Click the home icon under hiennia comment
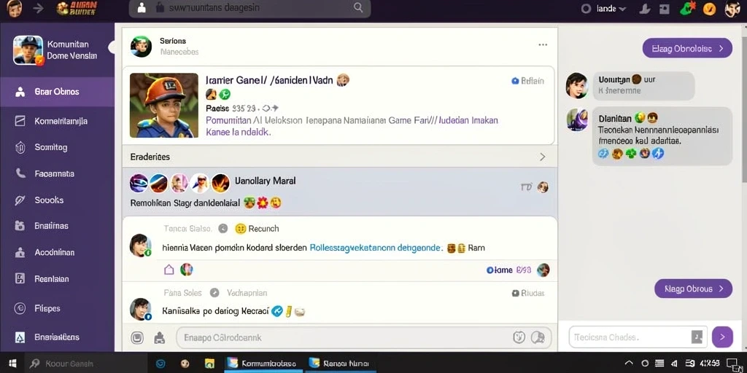747x373 pixels. [x=169, y=270]
